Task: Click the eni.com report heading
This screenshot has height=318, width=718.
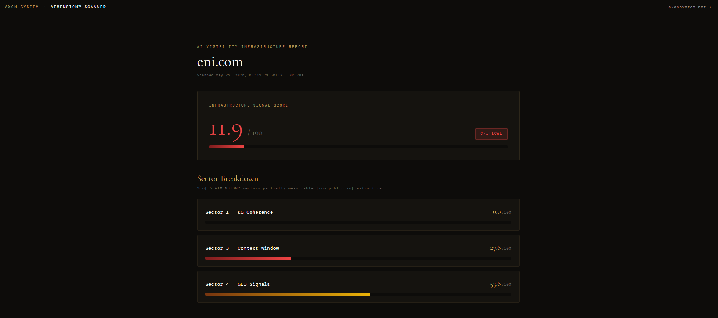Action: click(x=220, y=62)
